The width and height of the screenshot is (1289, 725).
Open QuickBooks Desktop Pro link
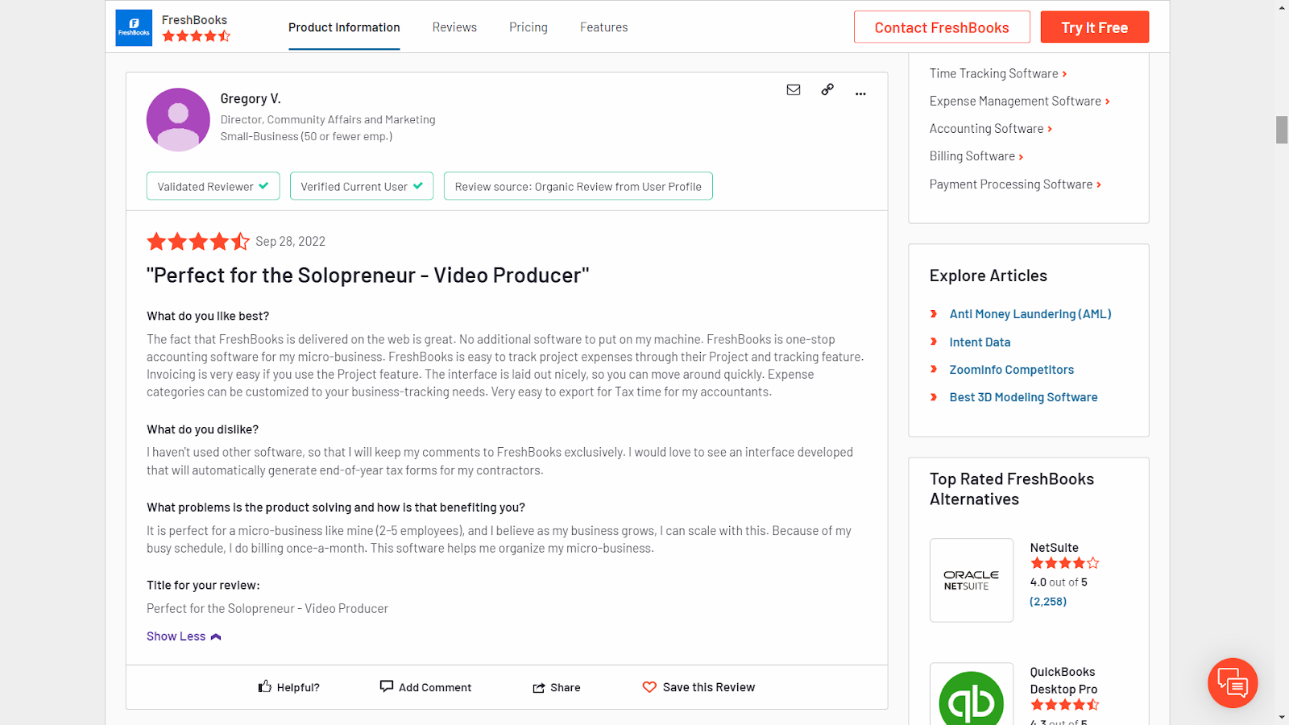coord(1063,681)
